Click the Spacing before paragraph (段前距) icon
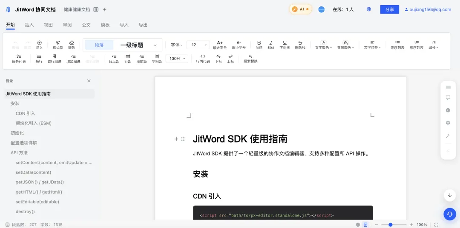Viewport: 460px width, 228px height. 142,59
